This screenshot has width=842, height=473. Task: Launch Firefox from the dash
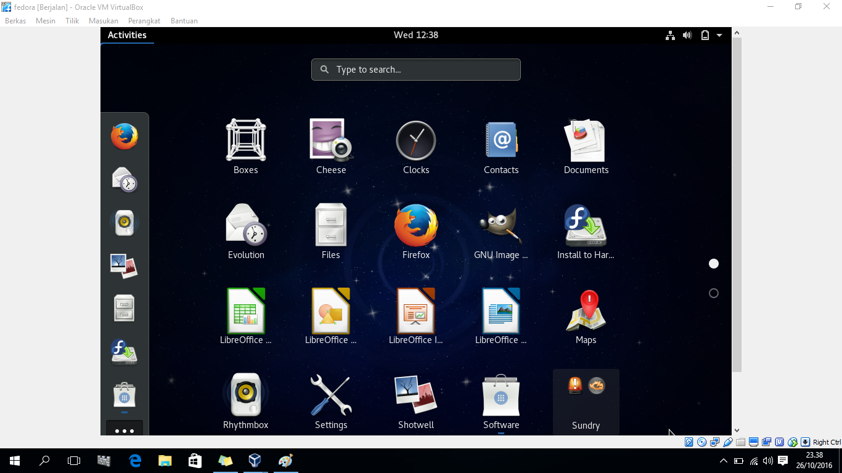125,137
